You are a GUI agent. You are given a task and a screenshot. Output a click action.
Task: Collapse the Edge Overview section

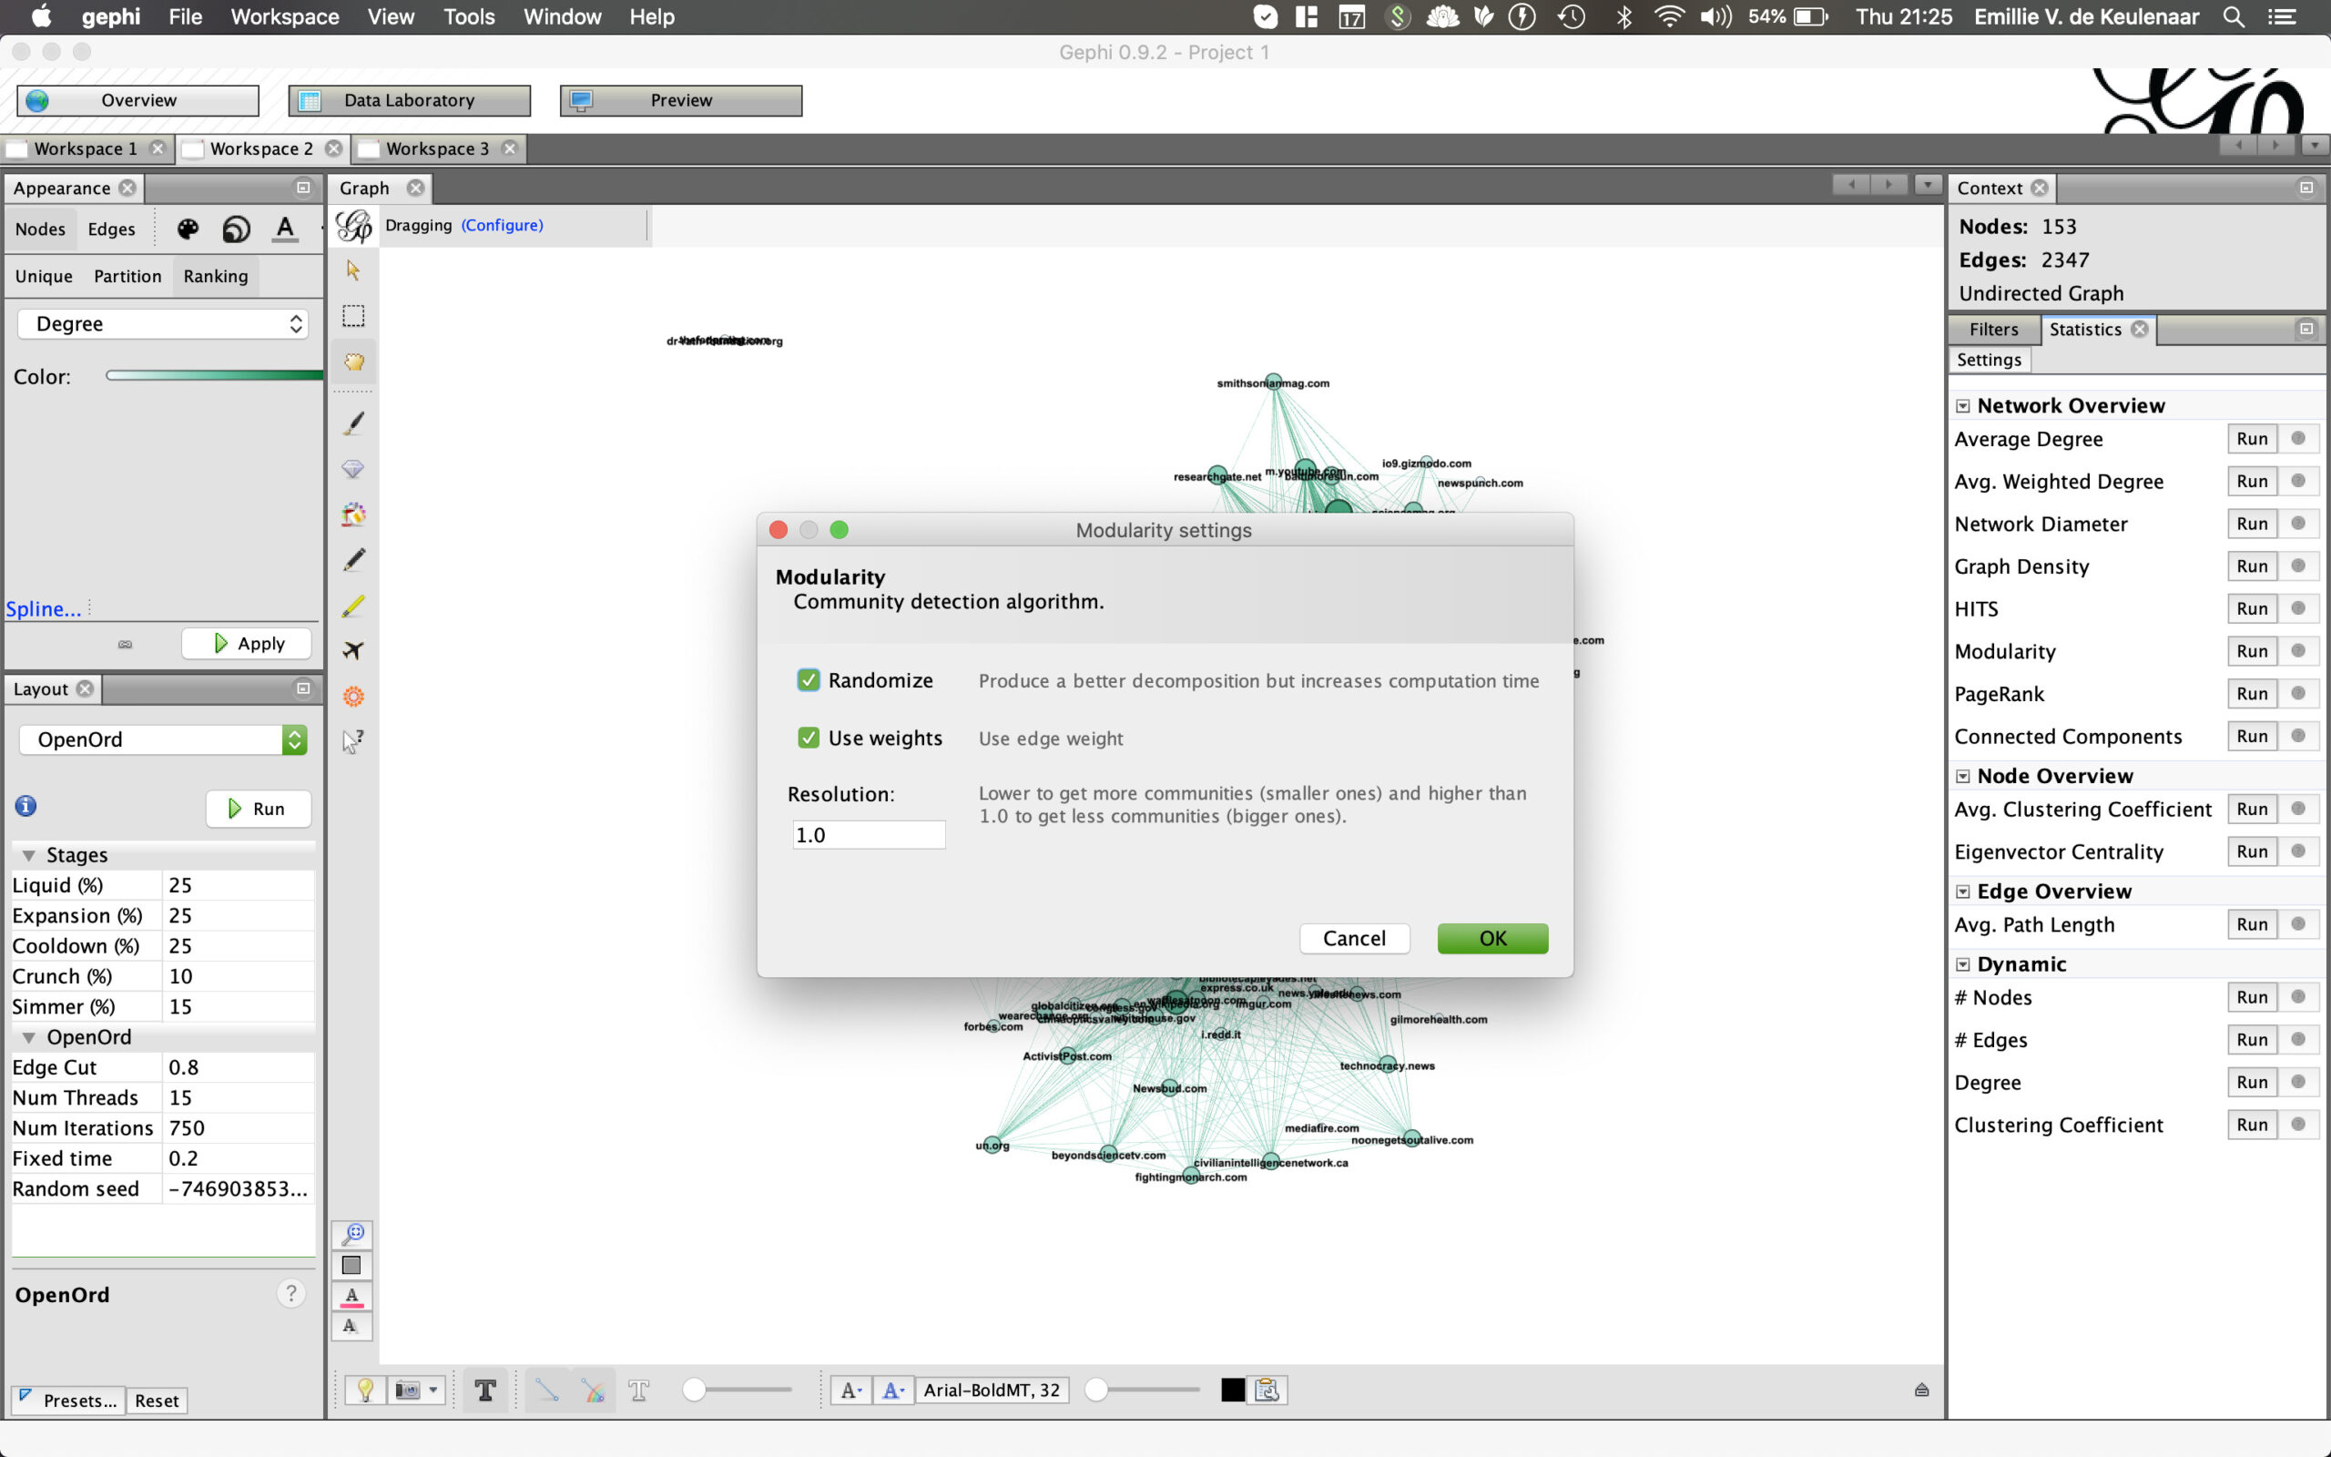[1962, 892]
